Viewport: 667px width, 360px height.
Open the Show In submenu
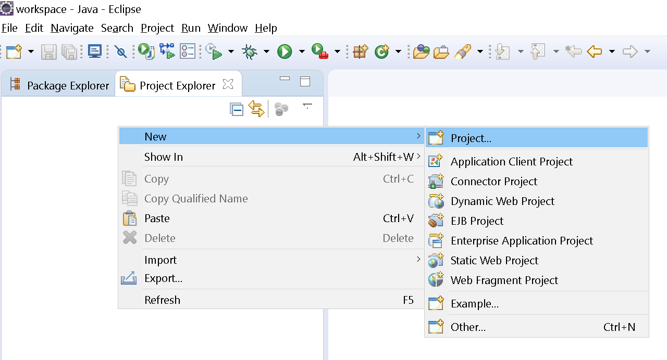coord(271,157)
